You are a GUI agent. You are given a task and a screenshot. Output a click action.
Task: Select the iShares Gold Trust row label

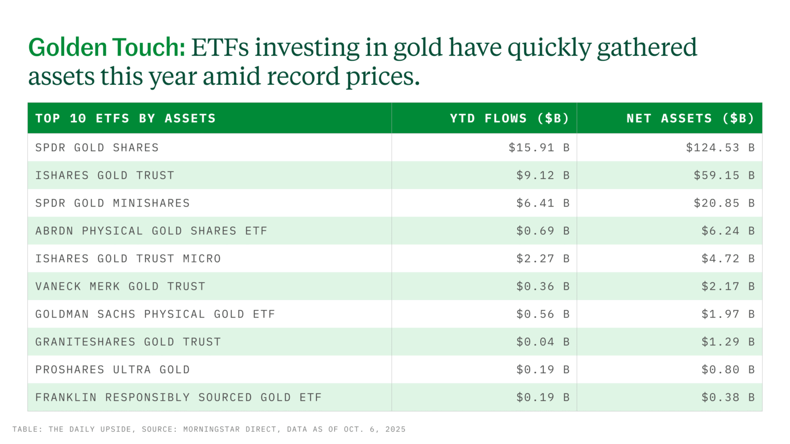point(105,175)
